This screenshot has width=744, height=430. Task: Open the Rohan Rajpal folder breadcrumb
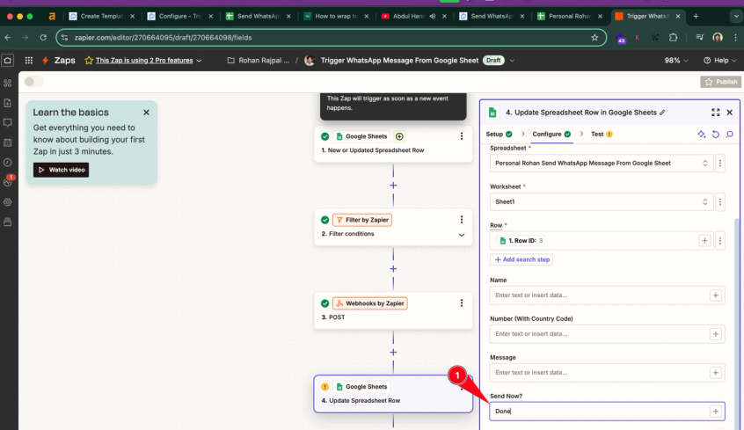coord(259,61)
